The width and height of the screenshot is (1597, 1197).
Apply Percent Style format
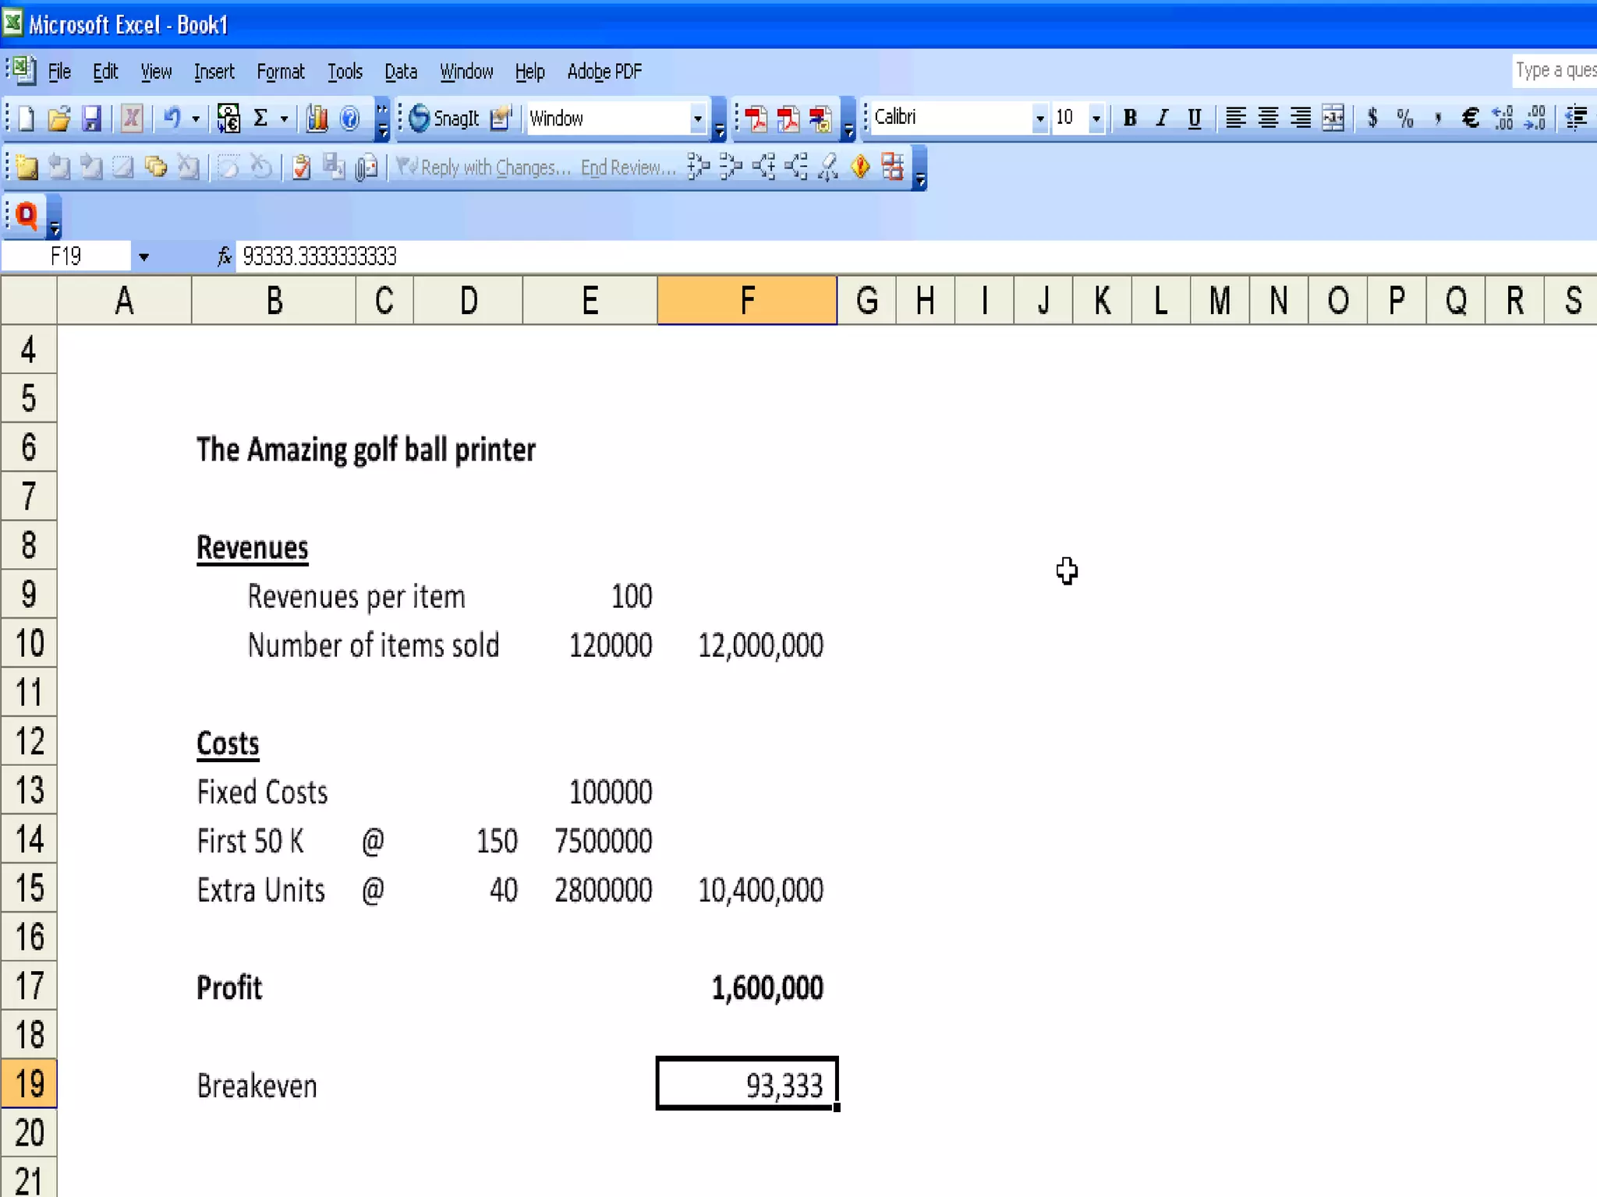pos(1404,118)
